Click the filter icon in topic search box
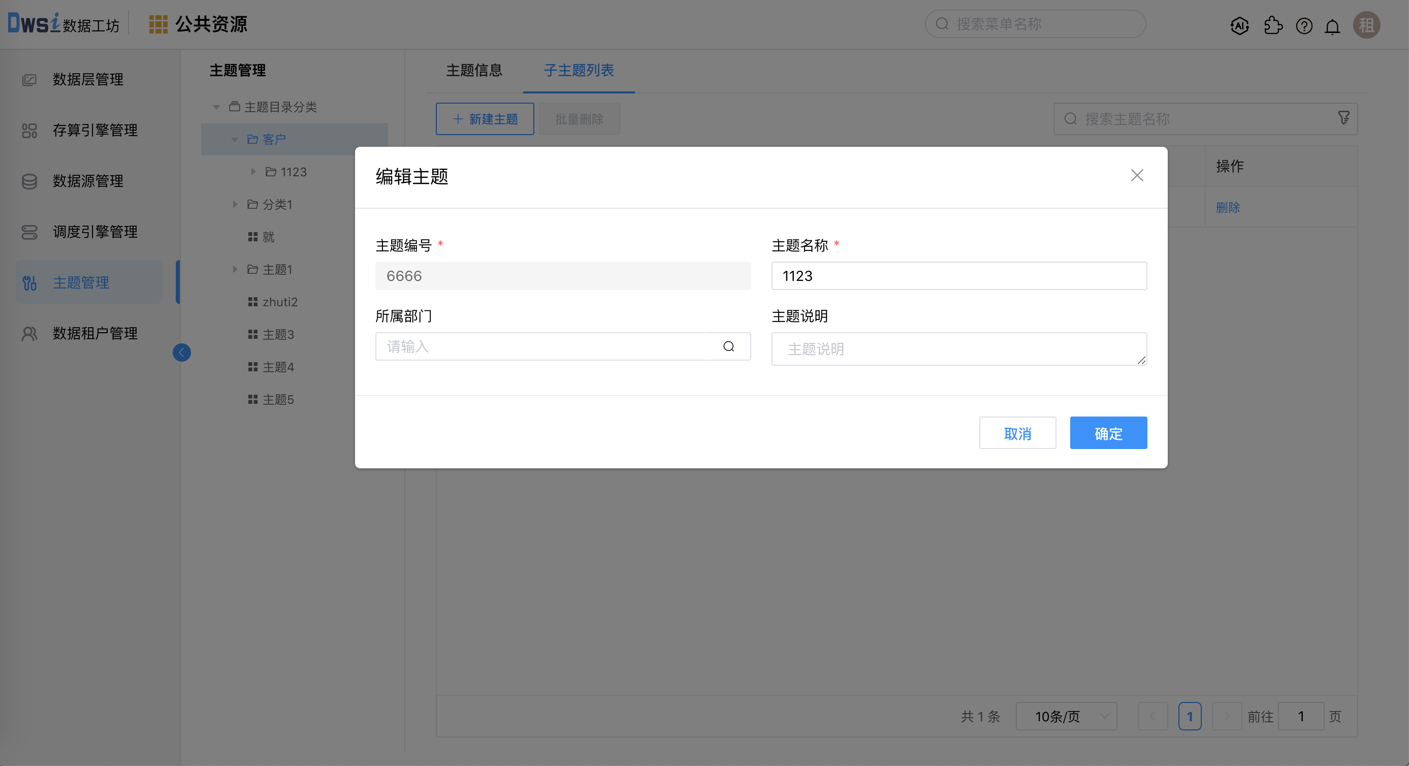 coord(1344,118)
